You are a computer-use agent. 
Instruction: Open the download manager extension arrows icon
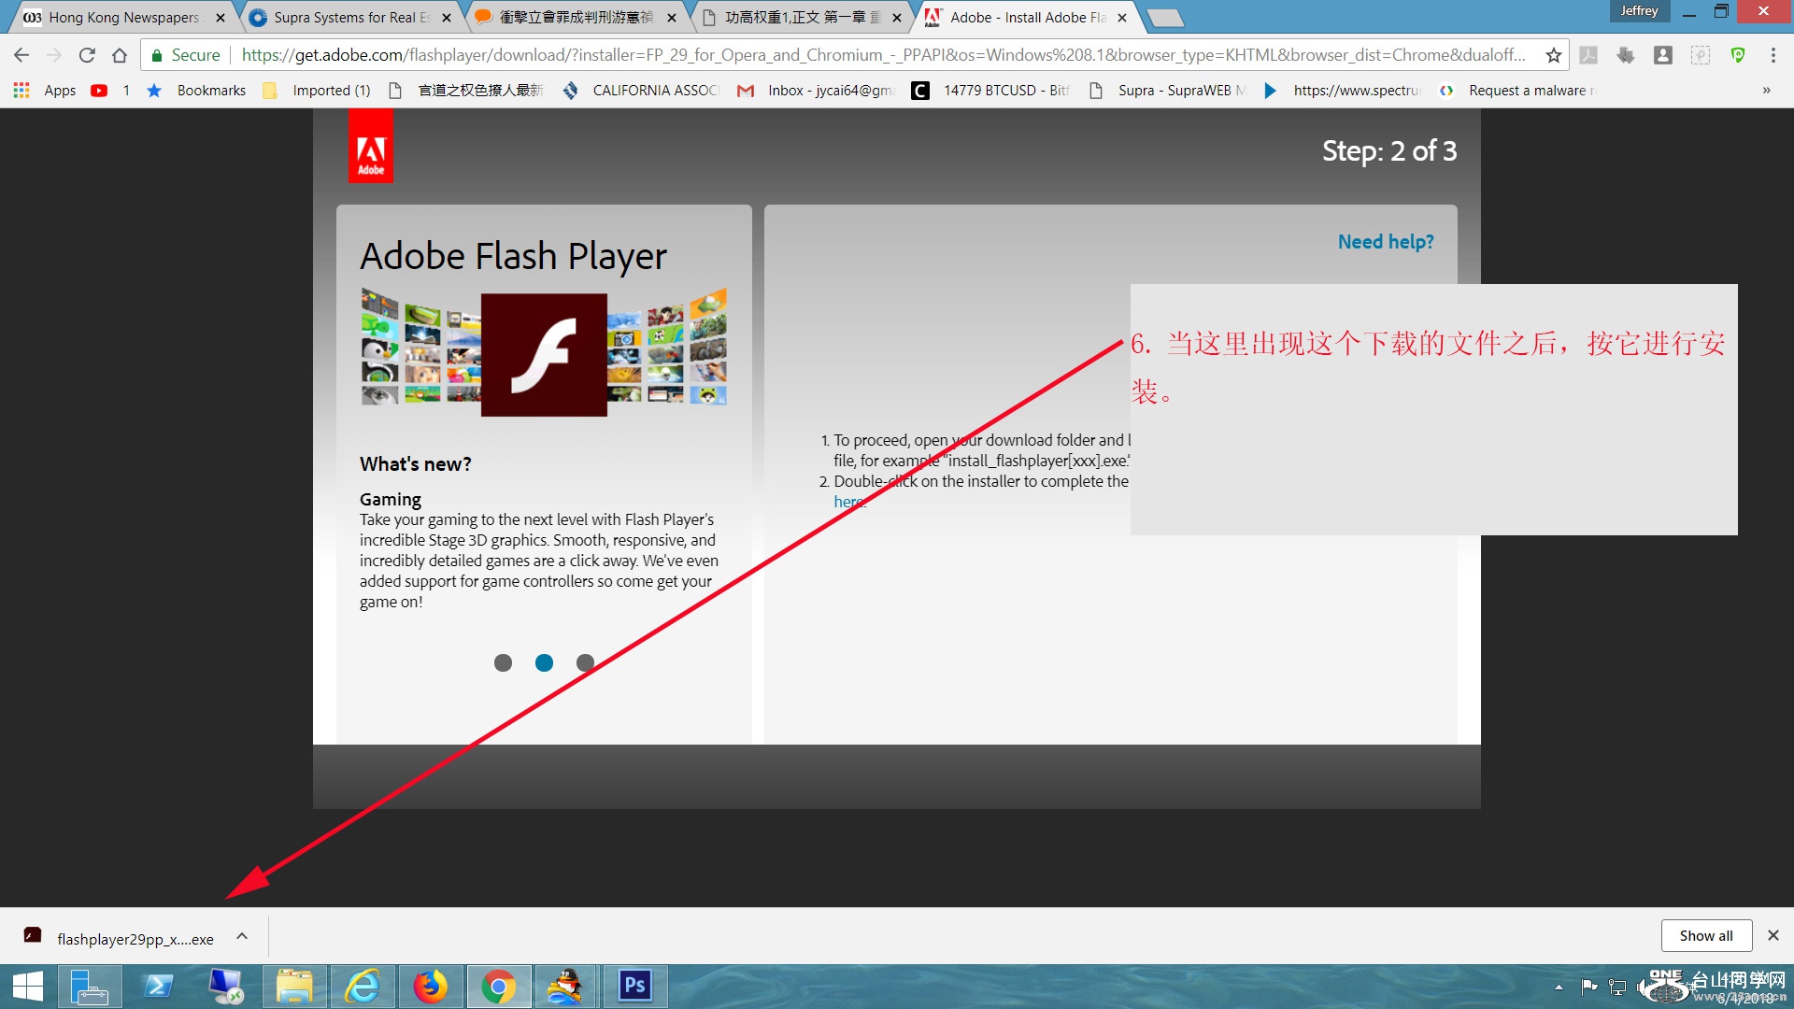tap(1626, 55)
